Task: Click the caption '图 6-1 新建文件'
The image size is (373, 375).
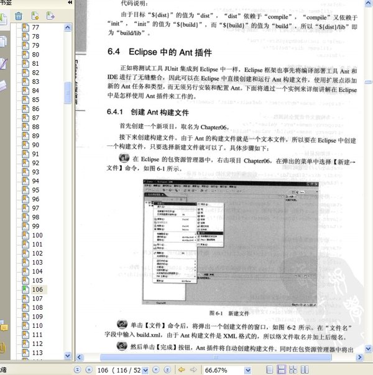Action: pos(229,314)
